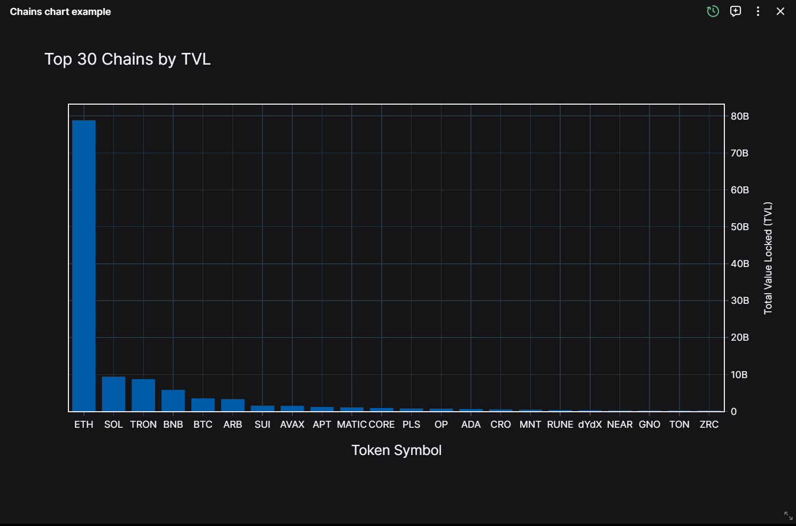Click the TON x-axis label

point(679,425)
